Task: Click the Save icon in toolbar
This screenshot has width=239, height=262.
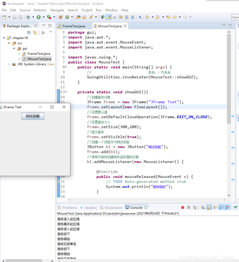Action: point(14,17)
